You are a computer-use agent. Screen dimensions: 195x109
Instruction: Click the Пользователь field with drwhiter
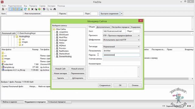tap(121, 51)
